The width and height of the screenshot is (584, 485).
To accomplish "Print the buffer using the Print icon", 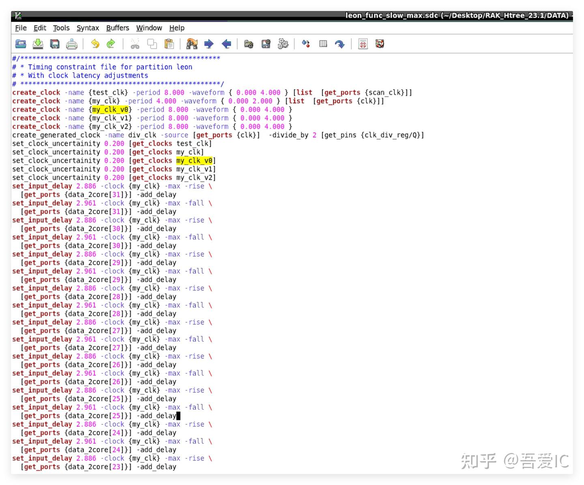I will [72, 44].
